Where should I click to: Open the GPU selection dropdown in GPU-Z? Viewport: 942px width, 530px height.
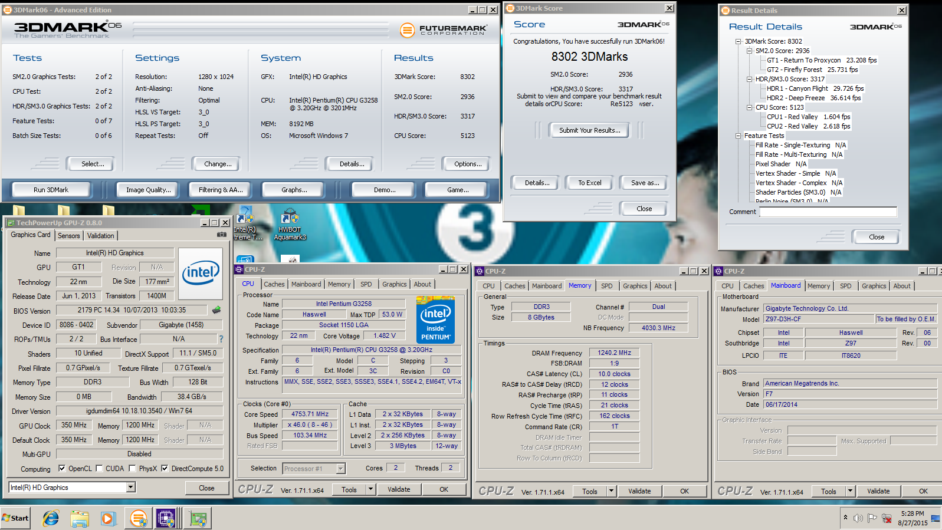click(x=131, y=487)
